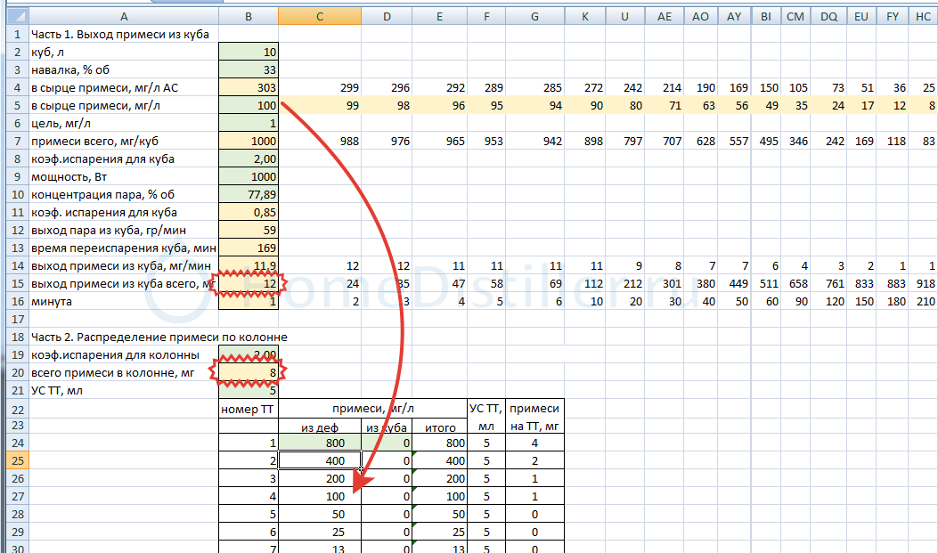Click the 'навалка, % об' value 33
938x553 pixels.
pyautogui.click(x=249, y=70)
